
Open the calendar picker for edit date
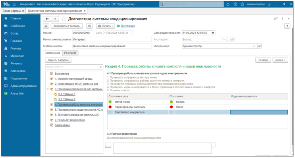click(213, 33)
